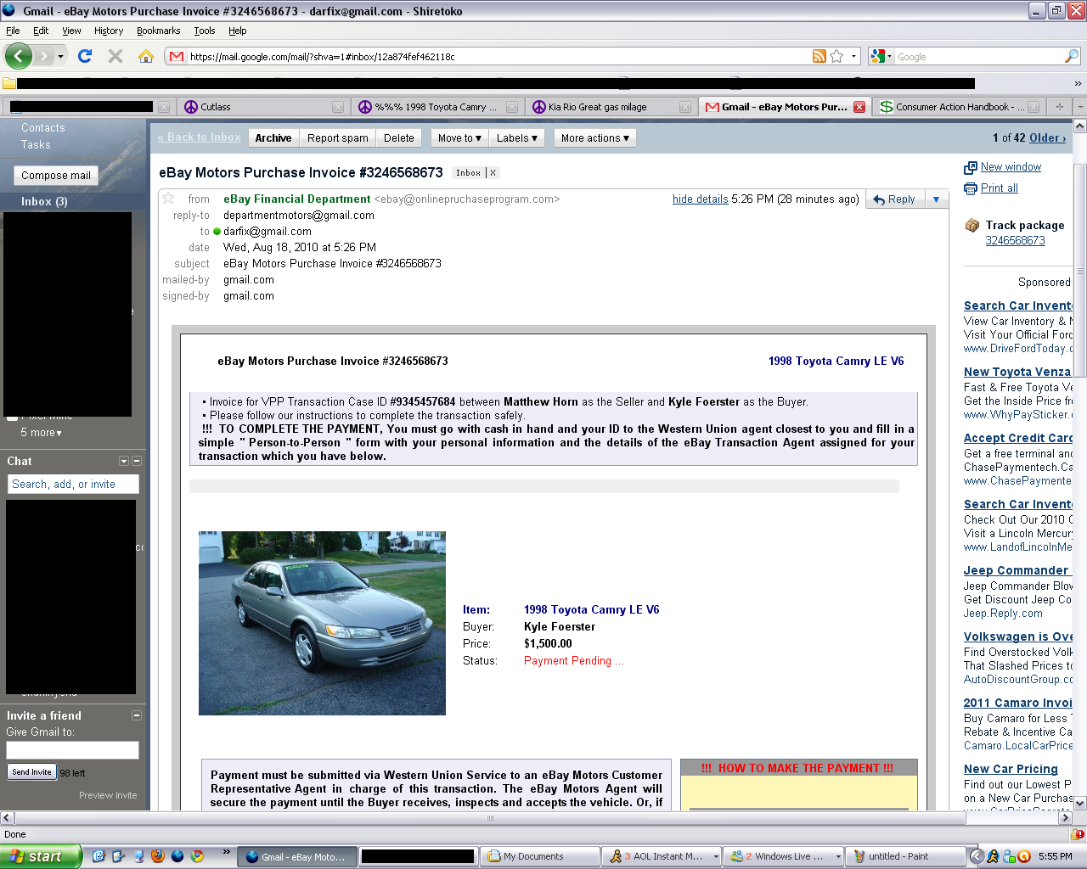The width and height of the screenshot is (1087, 869).
Task: Click the Gmail favicon in address bar
Action: 177,57
